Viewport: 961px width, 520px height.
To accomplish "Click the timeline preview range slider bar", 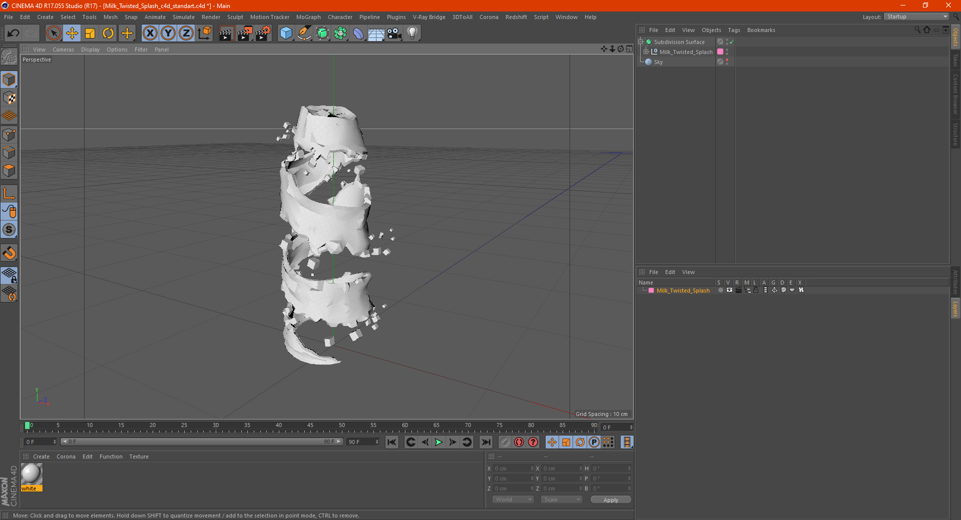I will coord(202,442).
